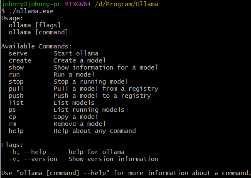Click the 'Copy a model' description
Viewport: 251px width, 178px height.
(x=76, y=117)
